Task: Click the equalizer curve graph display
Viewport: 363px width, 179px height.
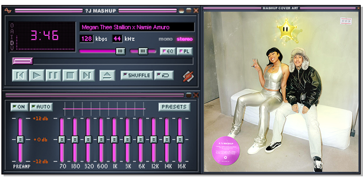Action: [104, 108]
